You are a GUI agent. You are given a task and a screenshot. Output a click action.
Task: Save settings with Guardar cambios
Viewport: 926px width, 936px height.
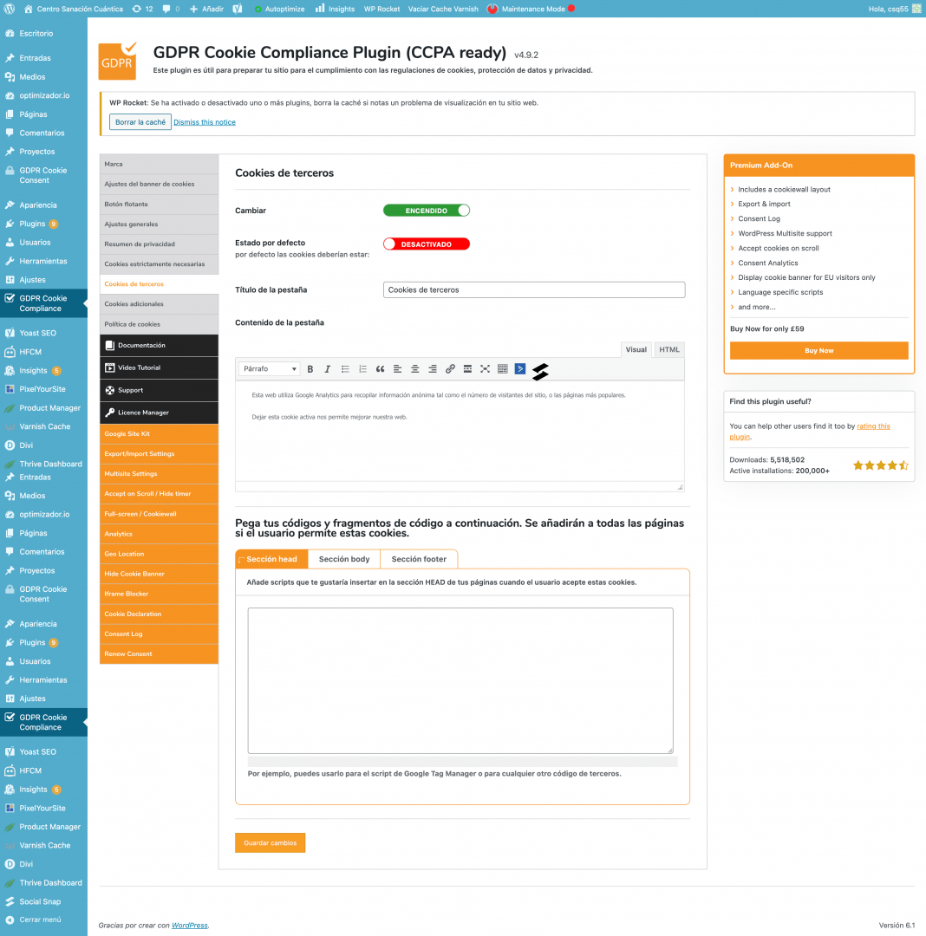[x=270, y=843]
